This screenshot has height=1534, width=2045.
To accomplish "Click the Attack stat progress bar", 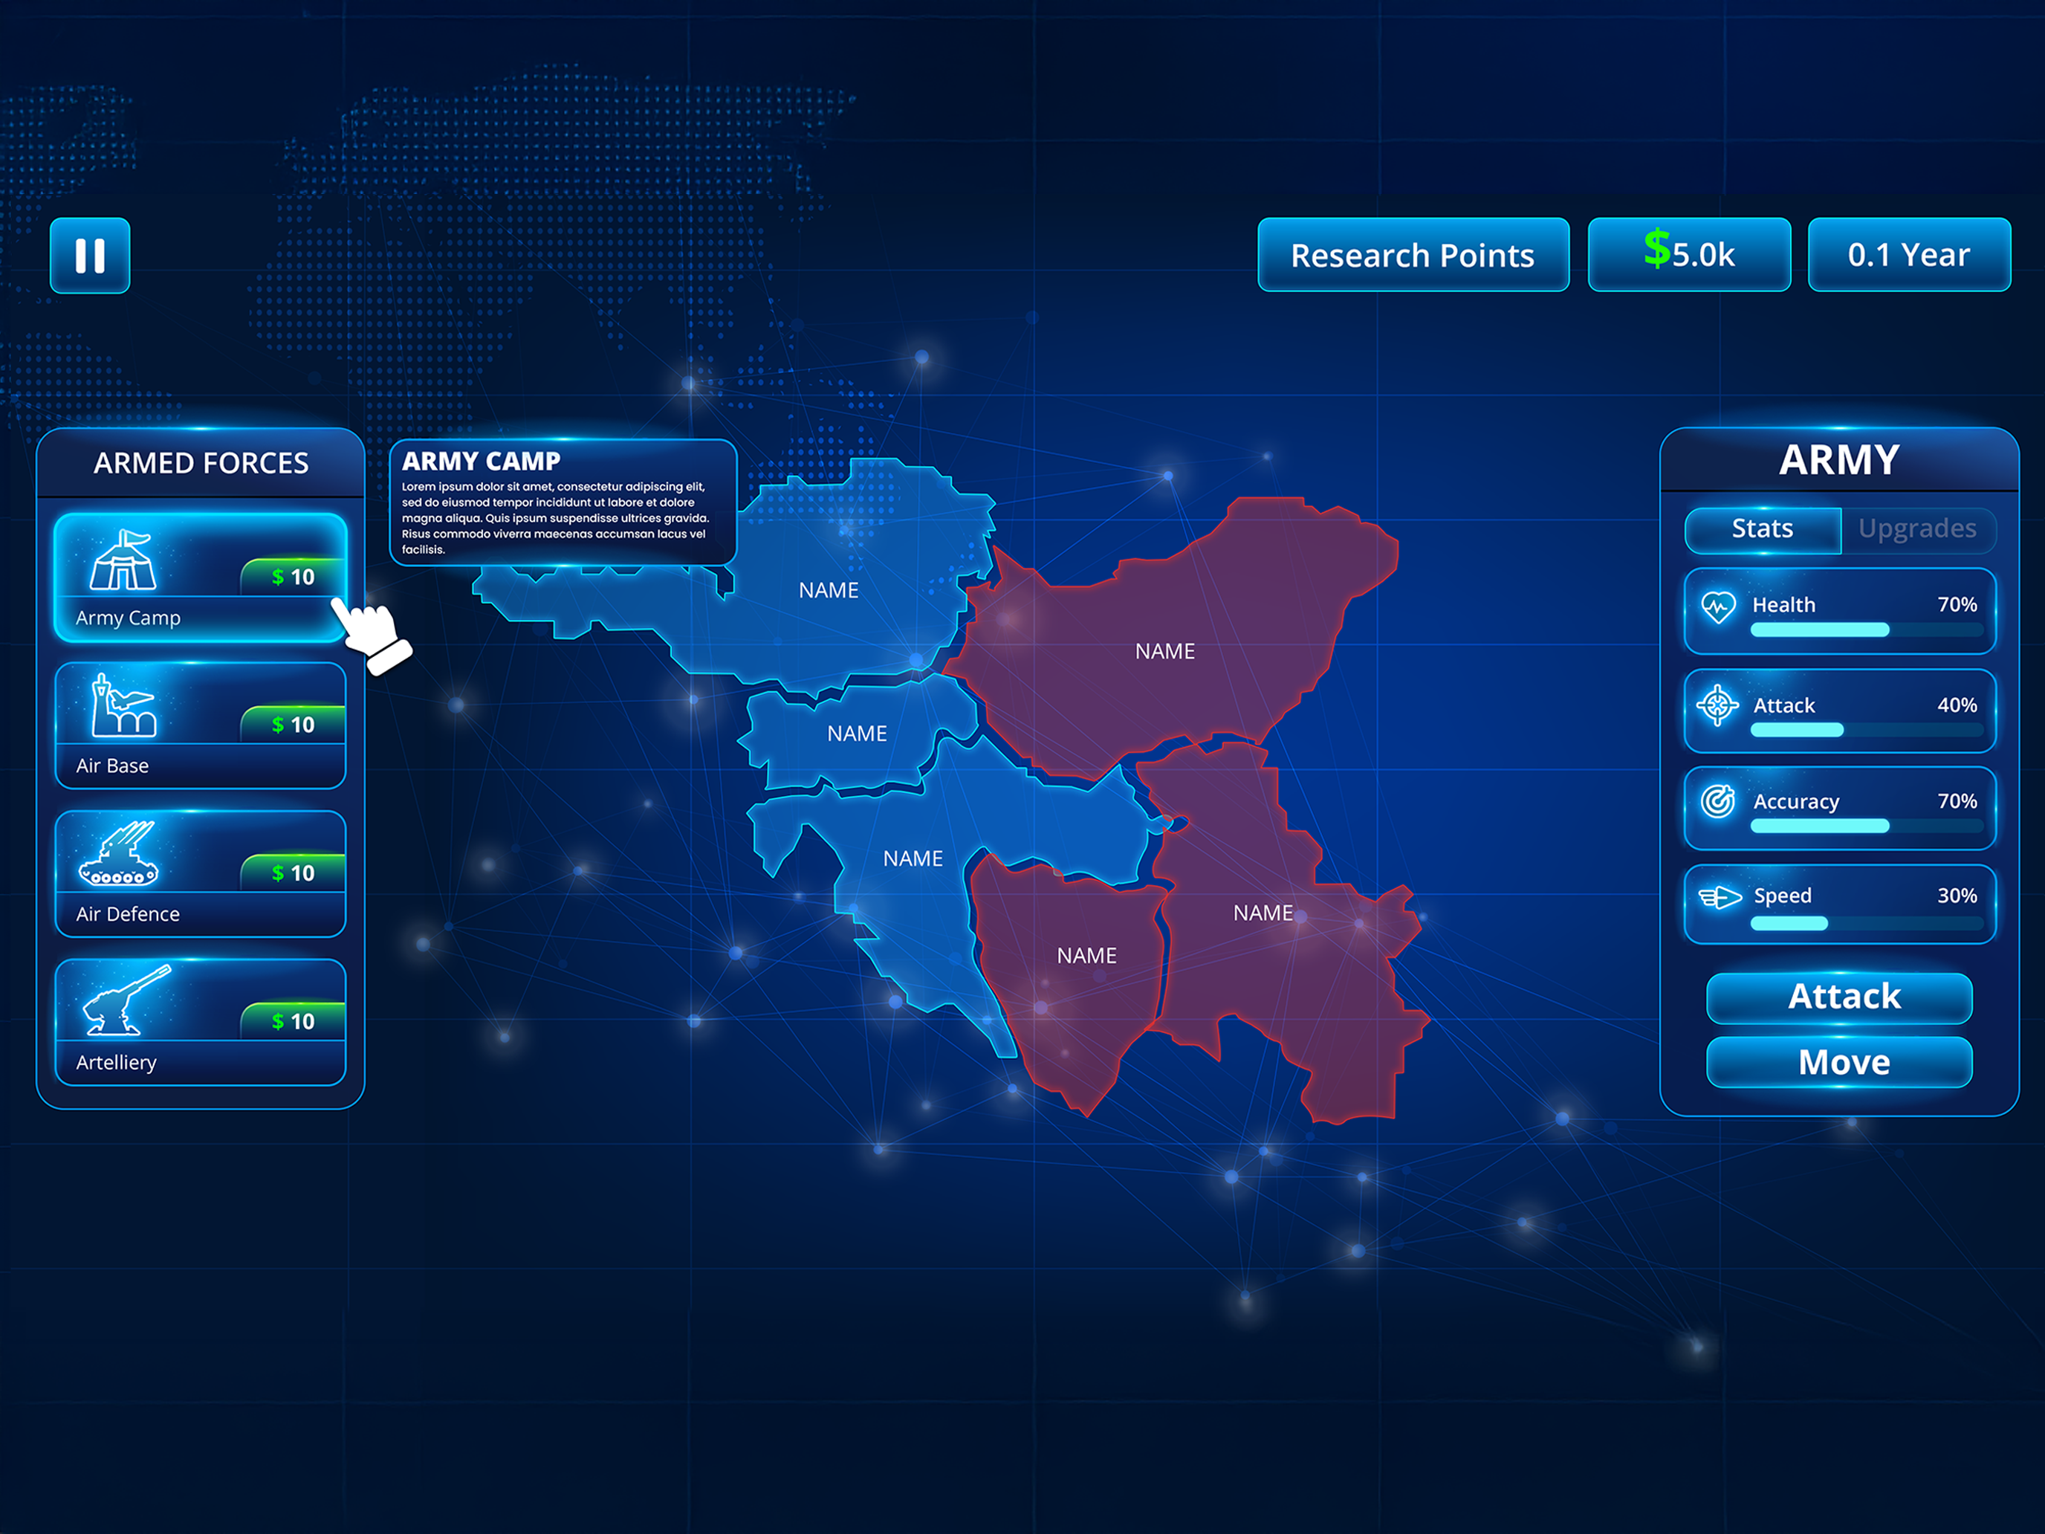I will (x=1867, y=730).
